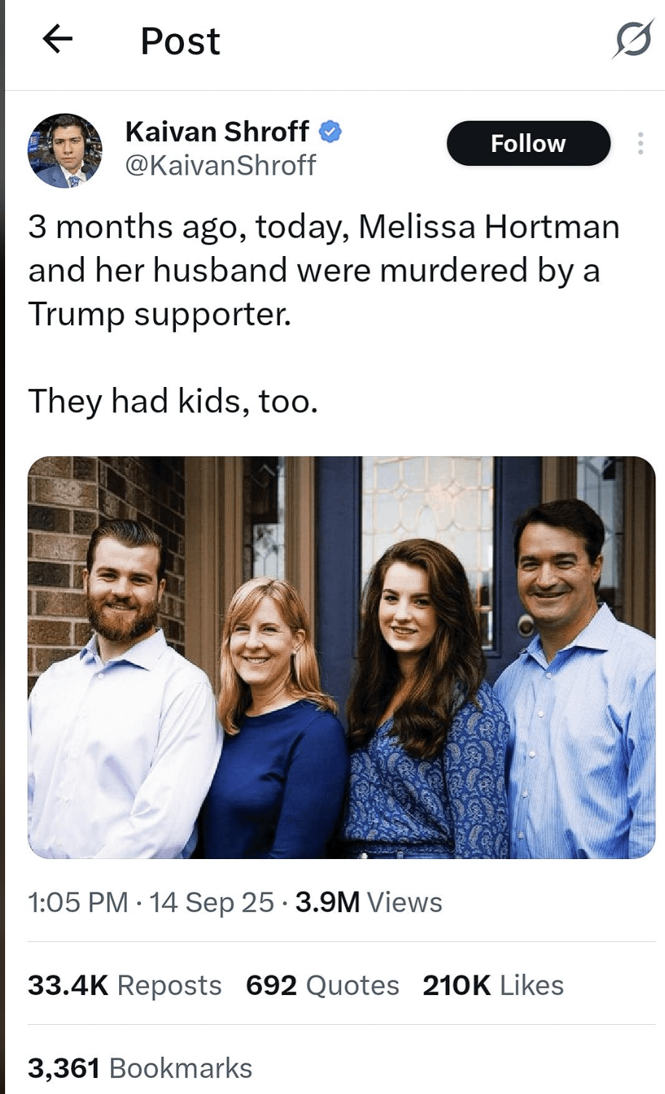Click the "Trump supporter." text line
665x1094 pixels.
tap(159, 314)
